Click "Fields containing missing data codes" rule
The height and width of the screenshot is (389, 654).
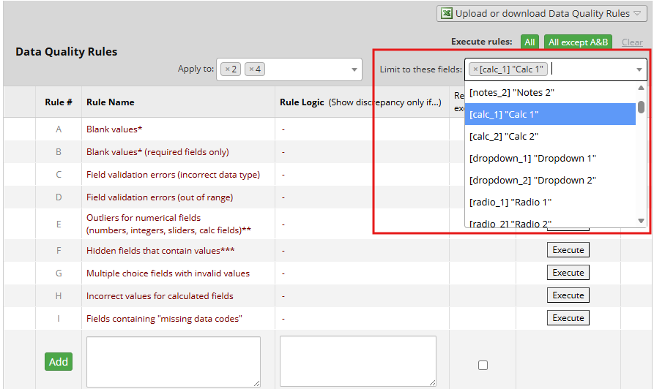(164, 319)
